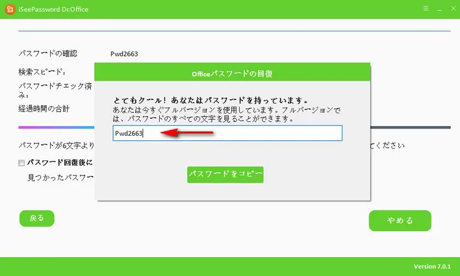This screenshot has height=276, width=460.
Task: Click the パスワードをコピー button
Action: (225, 175)
